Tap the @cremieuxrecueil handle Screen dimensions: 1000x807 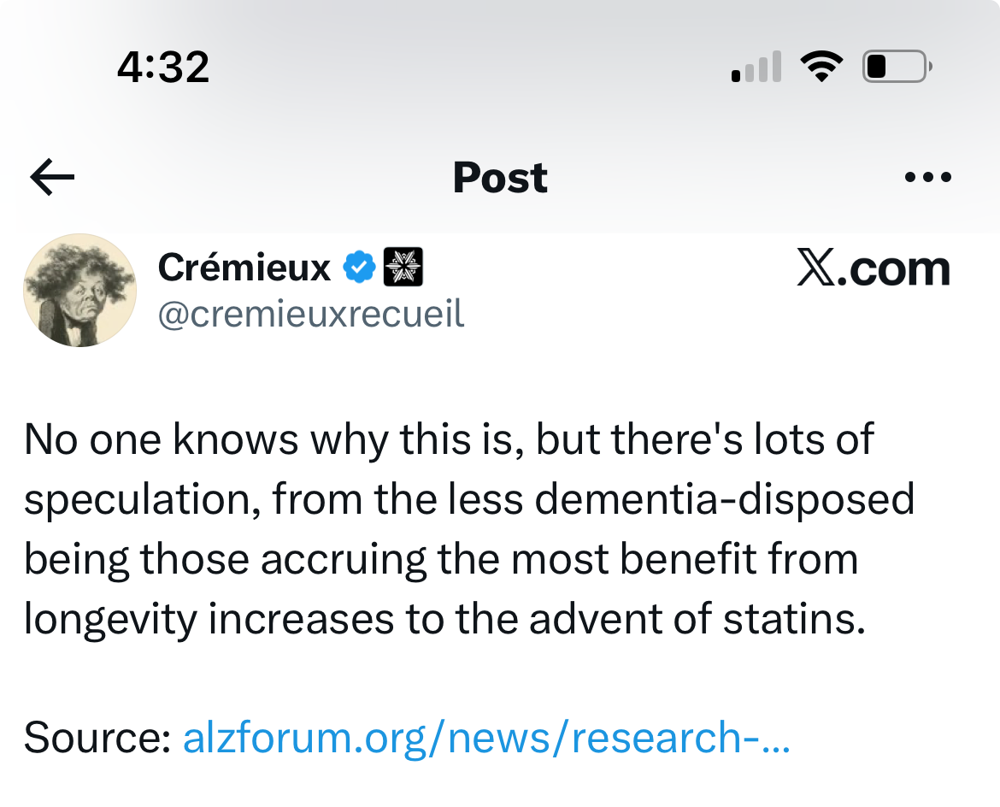pos(311,315)
